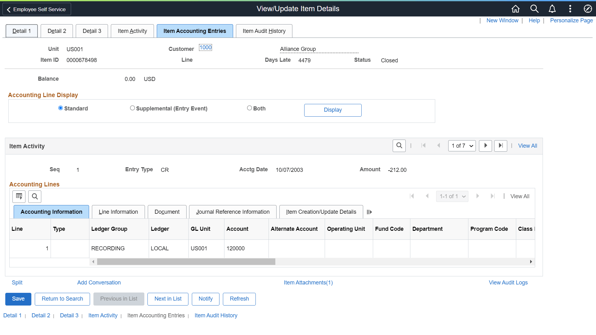Open the Actions menu (three dots)

coord(570,9)
